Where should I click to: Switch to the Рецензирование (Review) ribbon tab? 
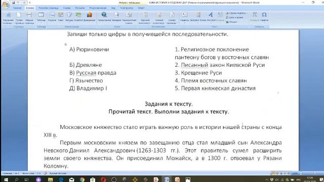pos(98,8)
